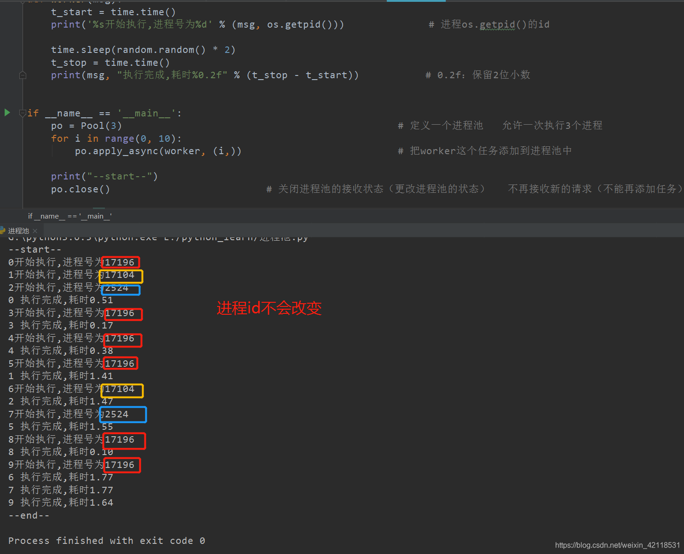Click console output --end--
This screenshot has height=554, width=684.
point(29,515)
